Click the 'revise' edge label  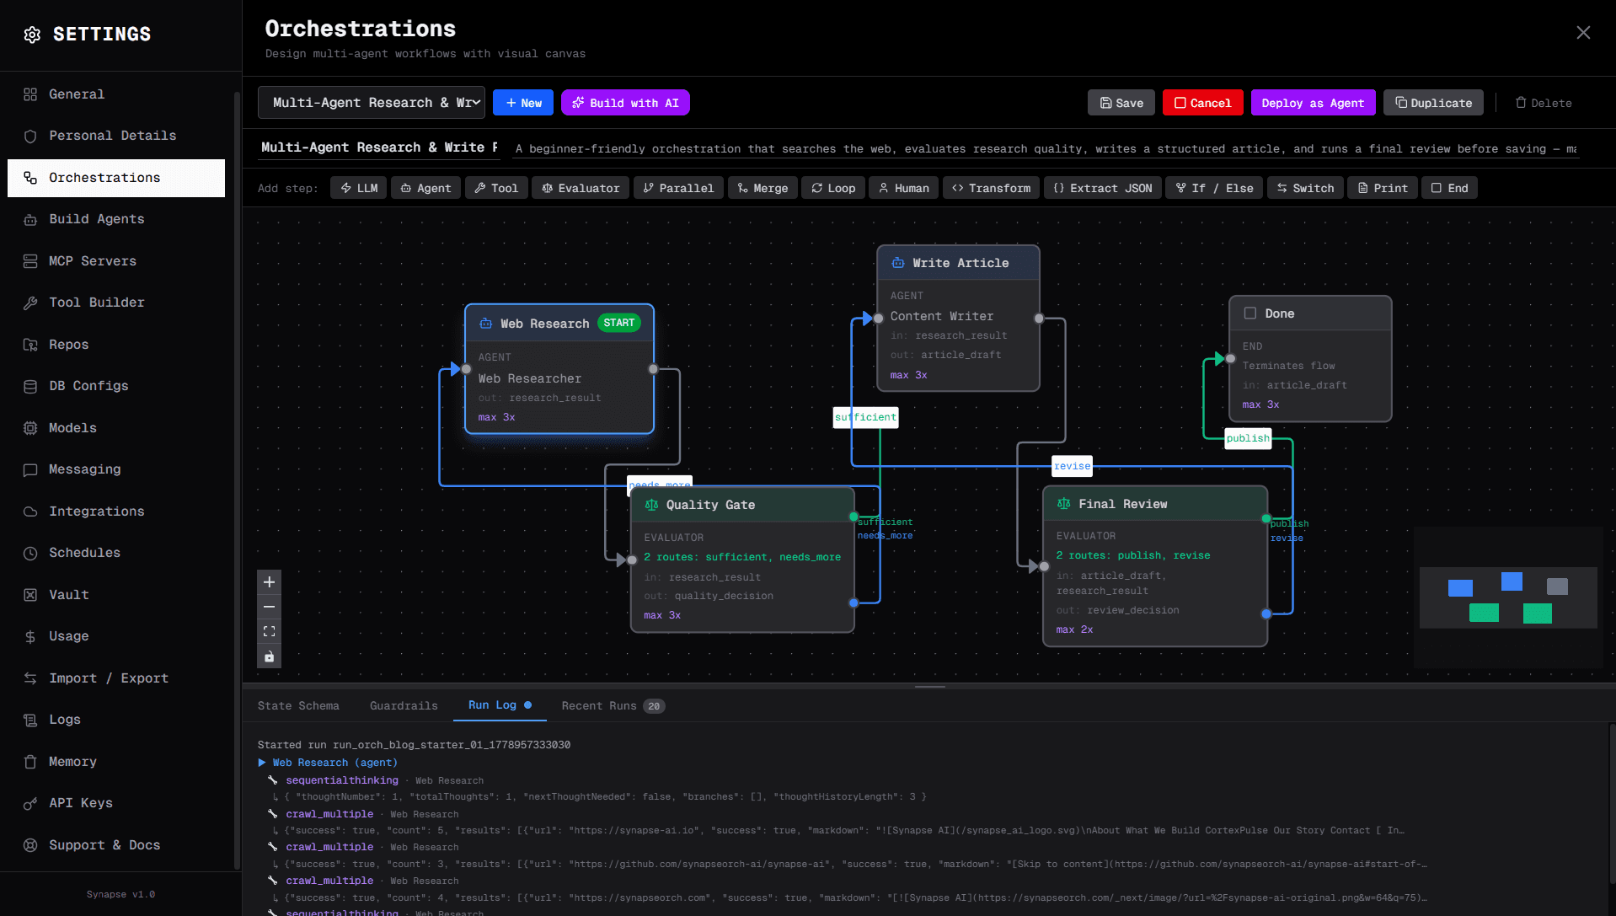click(1072, 466)
